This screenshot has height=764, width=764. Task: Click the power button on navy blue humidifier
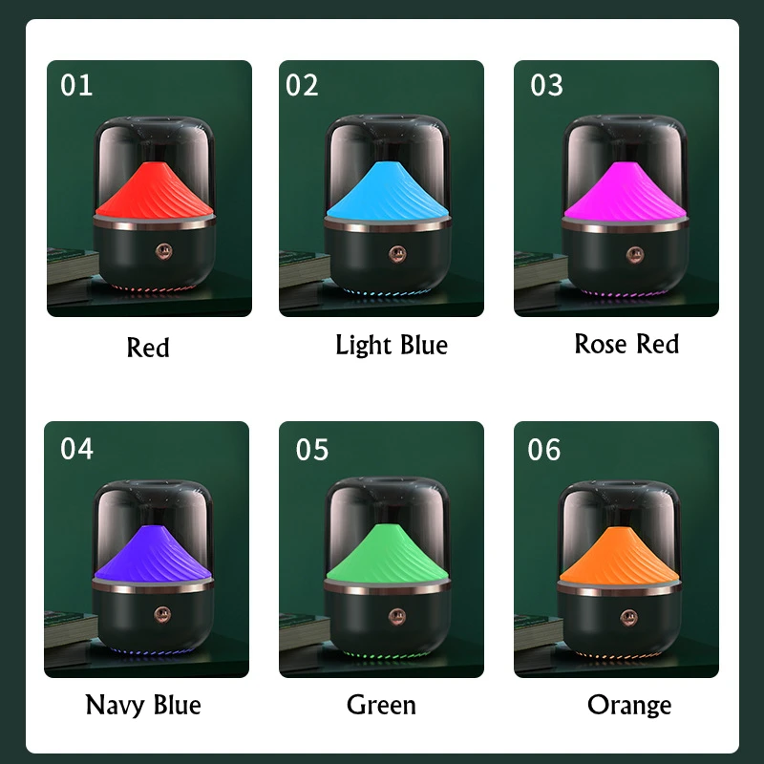click(162, 615)
